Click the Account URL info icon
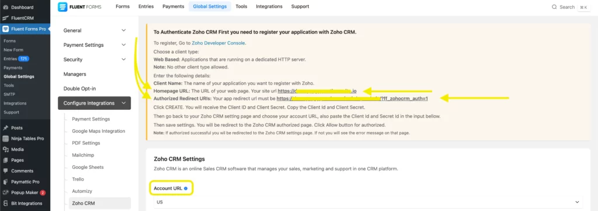 click(x=186, y=188)
